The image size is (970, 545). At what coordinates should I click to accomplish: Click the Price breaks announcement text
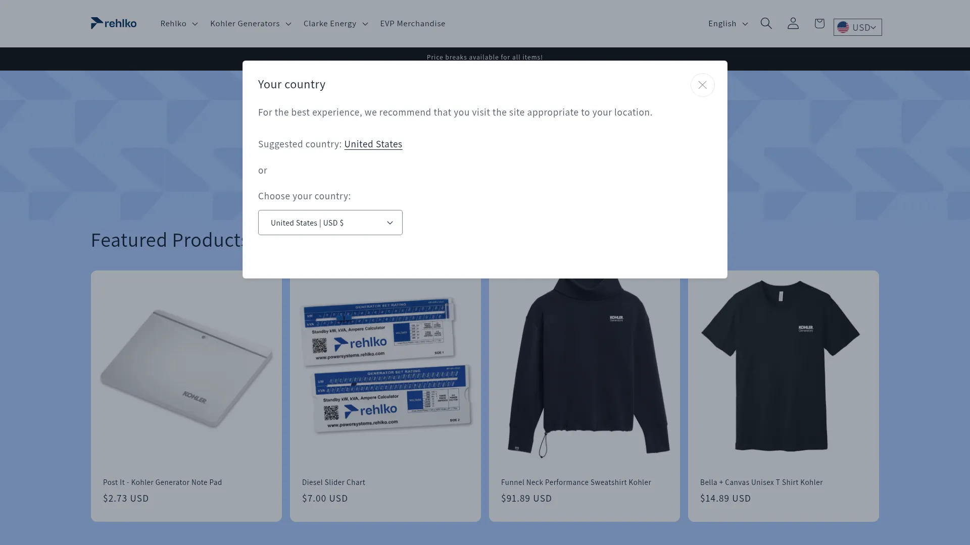pyautogui.click(x=485, y=57)
